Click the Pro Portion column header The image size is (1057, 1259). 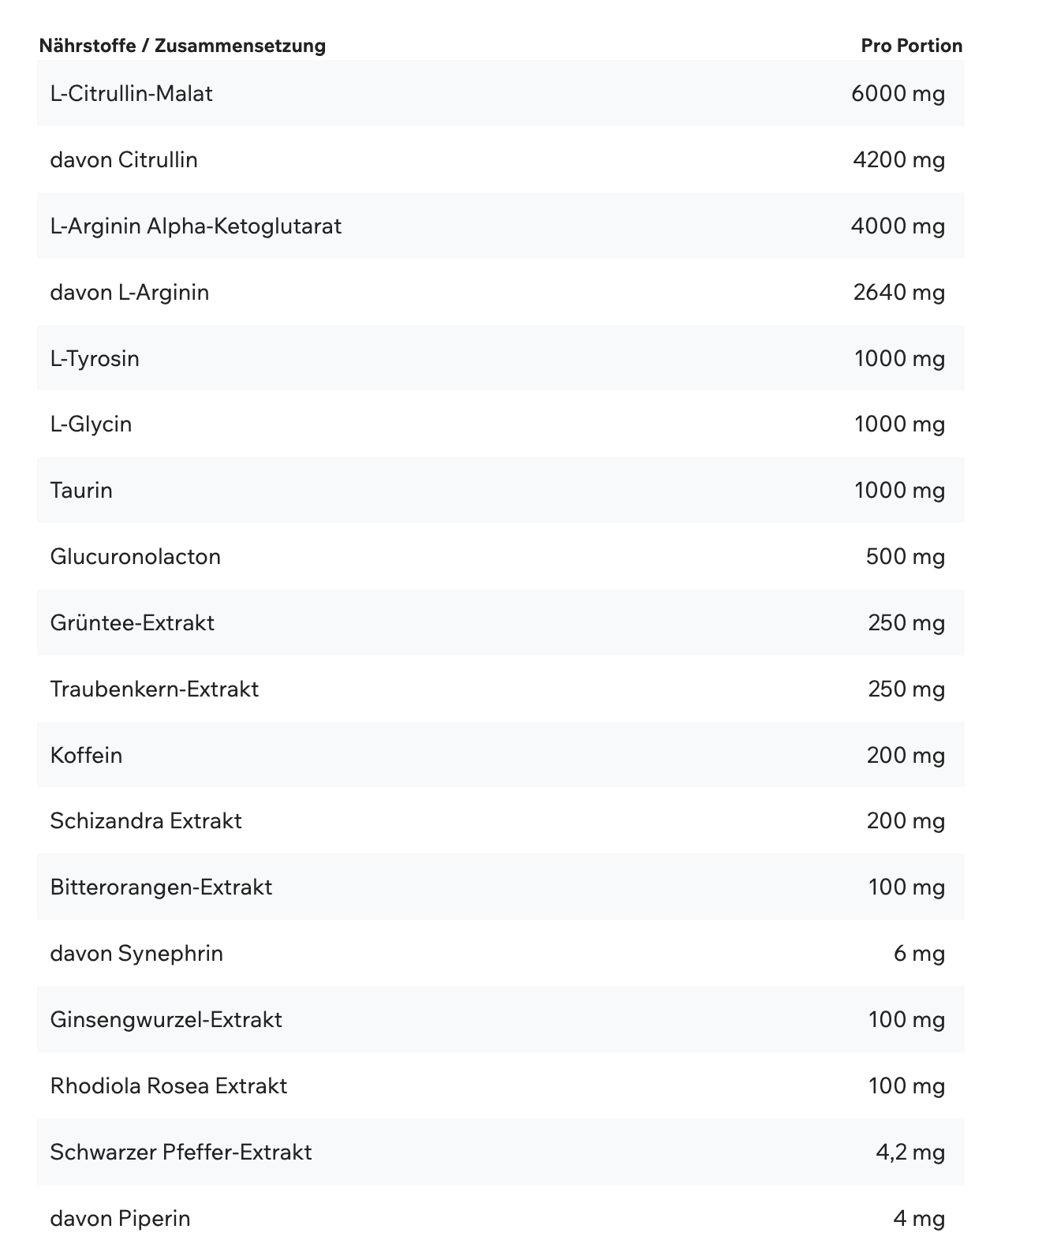click(x=911, y=46)
